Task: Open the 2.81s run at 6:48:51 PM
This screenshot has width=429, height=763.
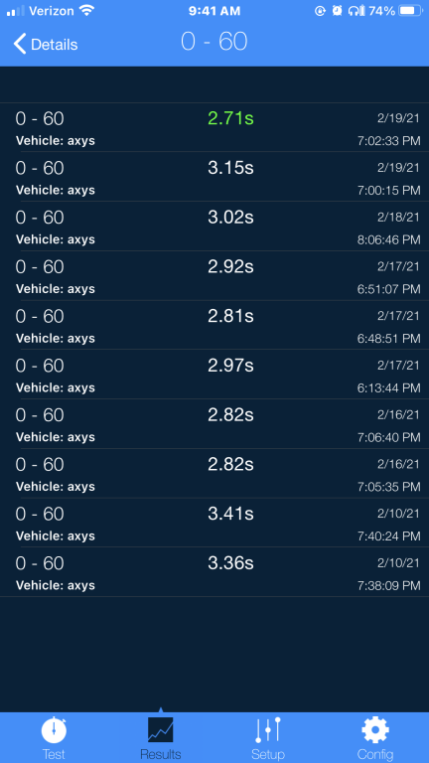Action: (x=214, y=325)
